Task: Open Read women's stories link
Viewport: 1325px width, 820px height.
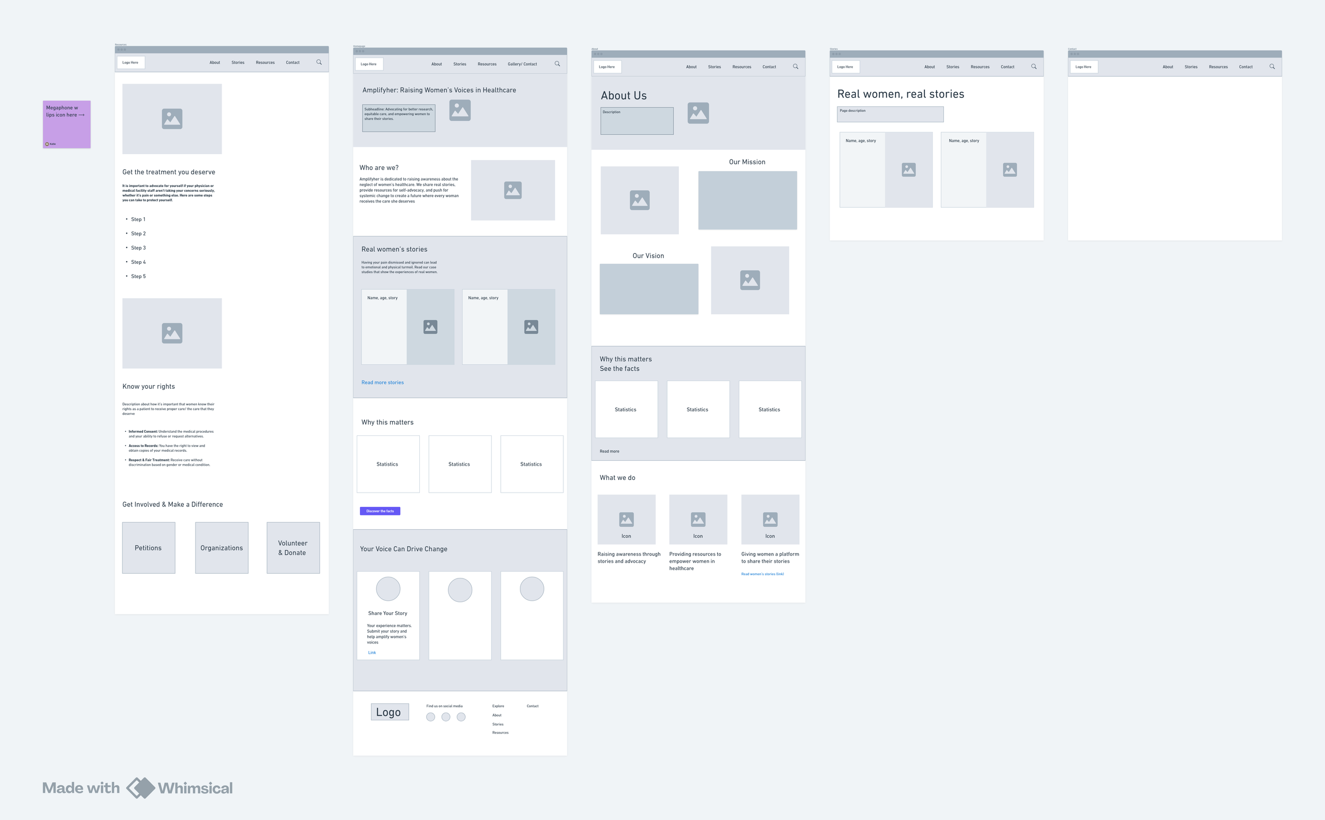Action: [762, 574]
